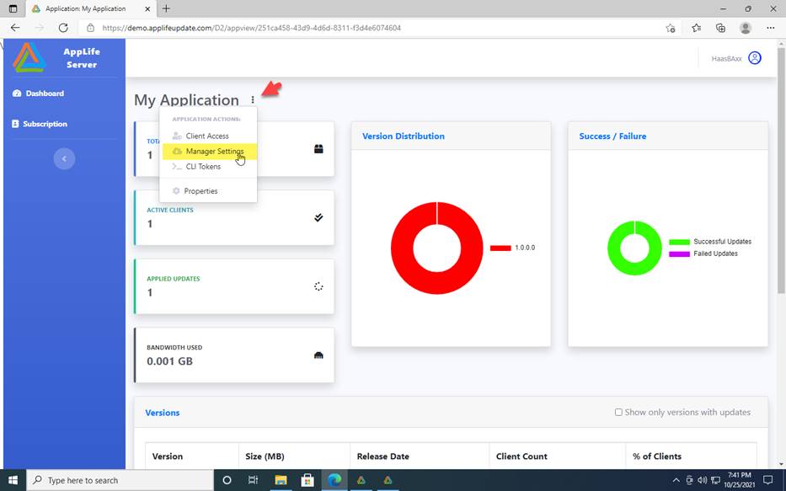Open the browser tab actions menu icon
The width and height of the screenshot is (786, 491).
click(x=13, y=8)
